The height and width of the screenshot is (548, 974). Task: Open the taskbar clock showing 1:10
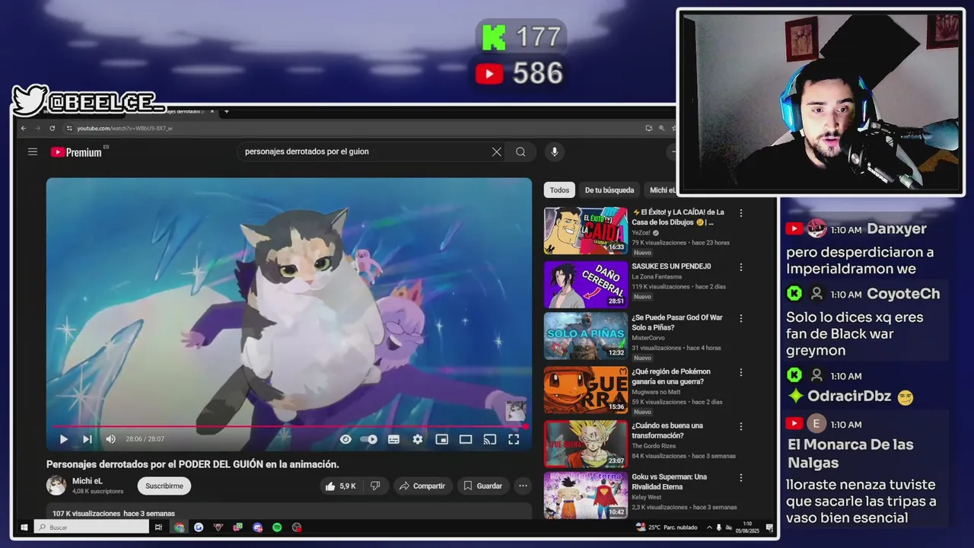point(746,527)
